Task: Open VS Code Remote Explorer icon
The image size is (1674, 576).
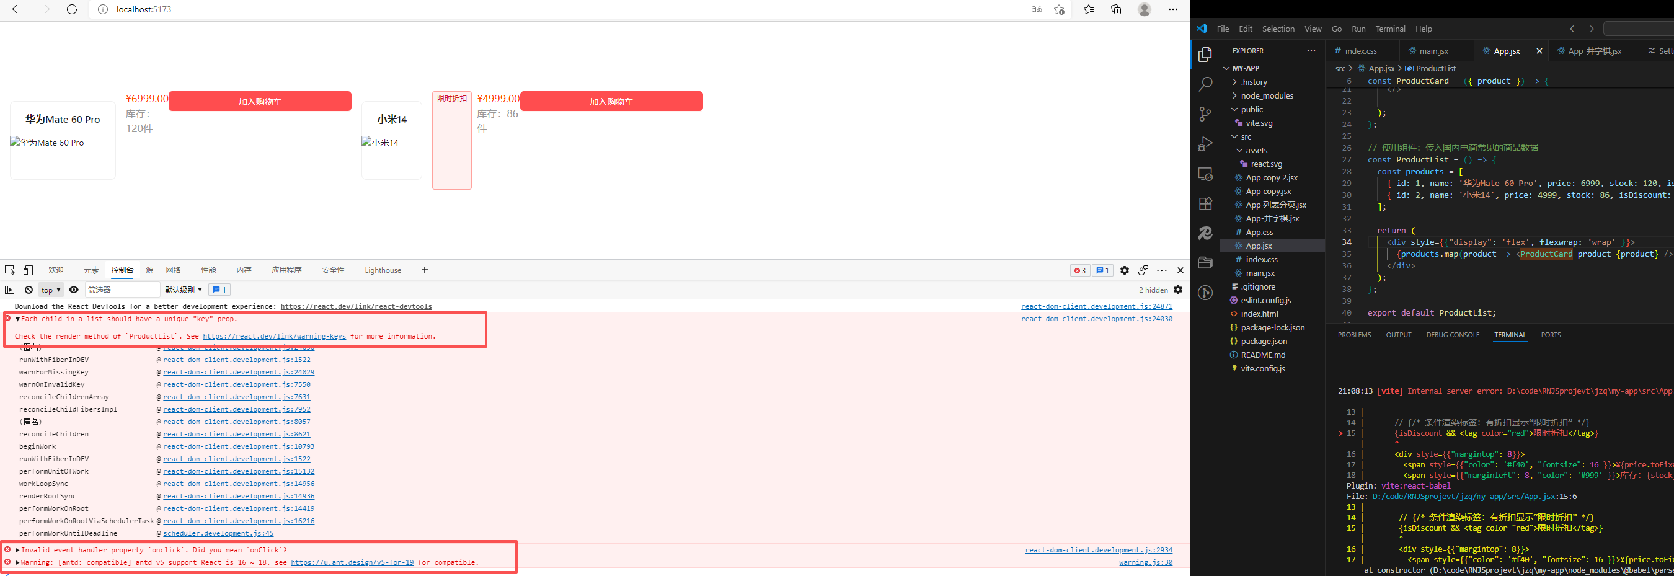Action: coord(1205,174)
